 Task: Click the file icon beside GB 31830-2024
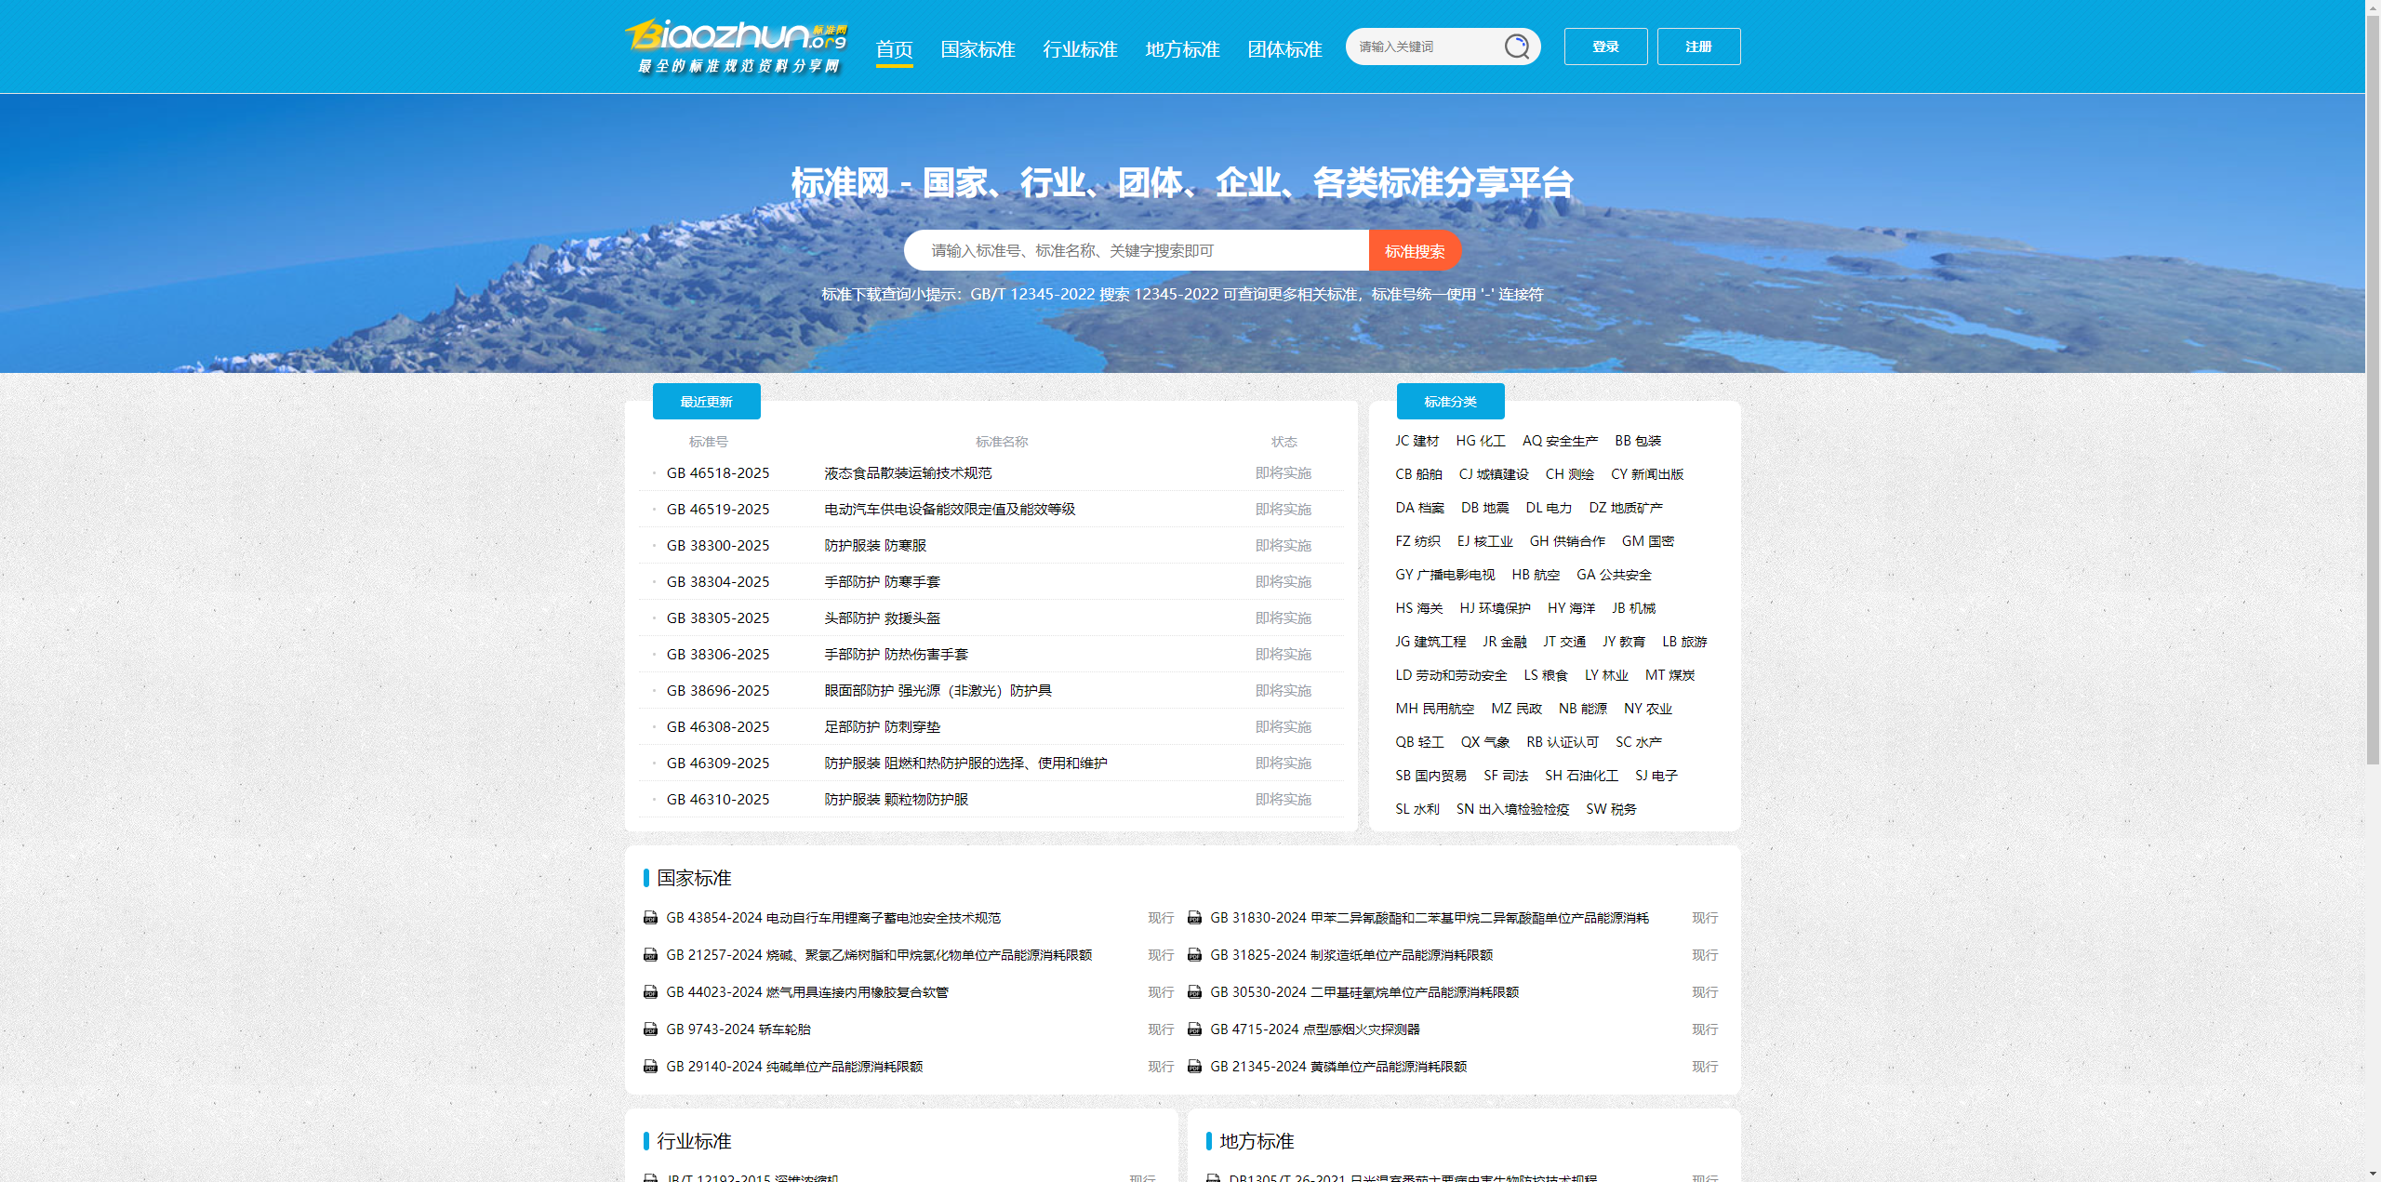pos(1194,918)
